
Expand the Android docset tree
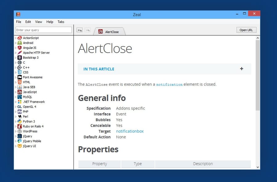coord(16,43)
